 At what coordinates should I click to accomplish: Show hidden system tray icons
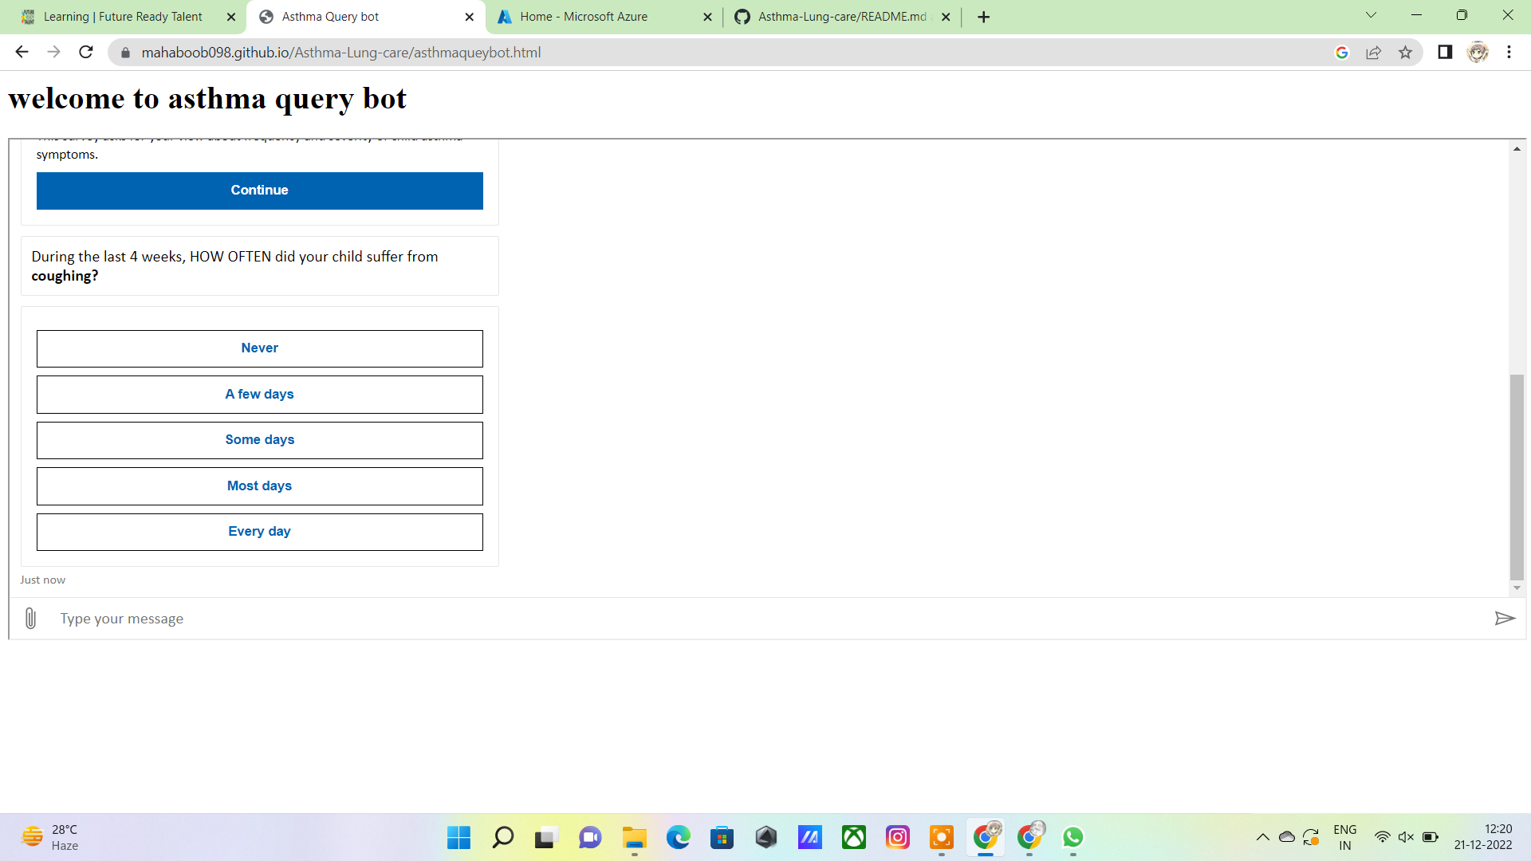(1262, 837)
